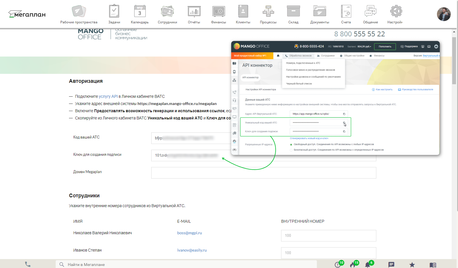Open overdue alerts icon with badge 10
Viewport: 458px width, 268px height.
(338, 264)
